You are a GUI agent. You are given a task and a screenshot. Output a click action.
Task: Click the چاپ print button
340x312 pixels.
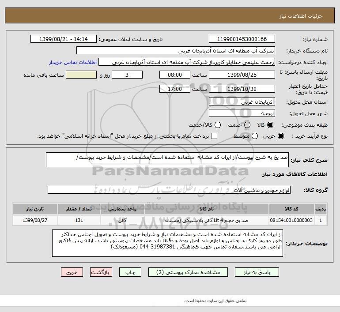130,272
